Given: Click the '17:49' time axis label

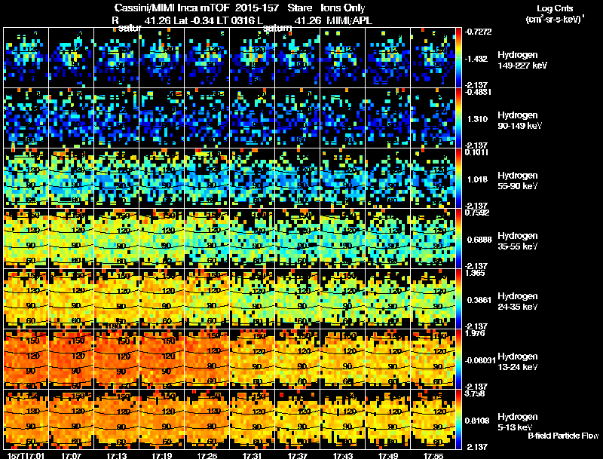Looking at the screenshot, I should click(x=388, y=455).
